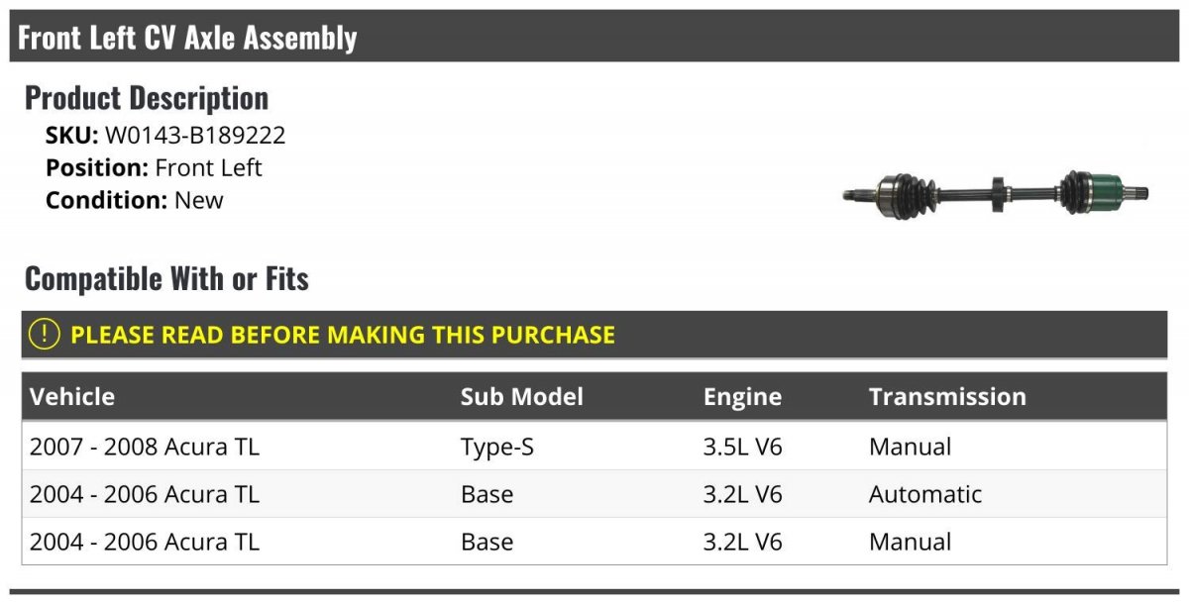Click the Sub Model column header

coord(521,397)
